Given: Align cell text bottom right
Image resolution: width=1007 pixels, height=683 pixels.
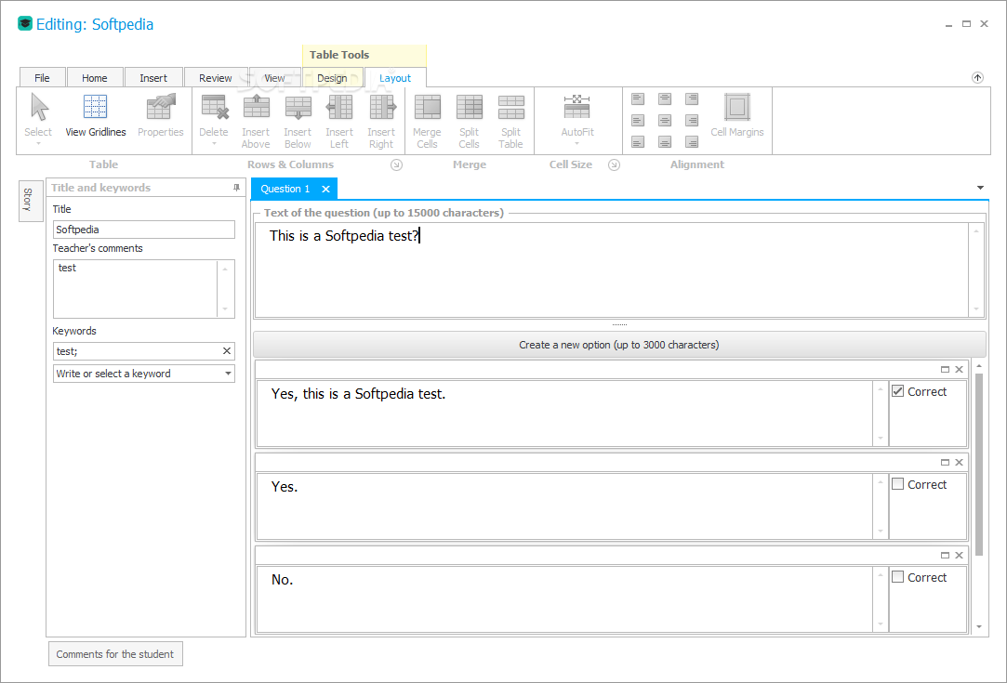Looking at the screenshot, I should 692,142.
